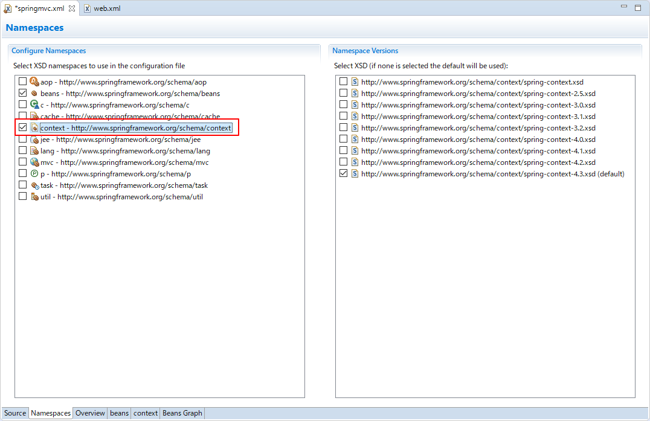Viewport: 650px width, 421px height.
Task: Click the beans namespace icon
Action: pos(34,93)
